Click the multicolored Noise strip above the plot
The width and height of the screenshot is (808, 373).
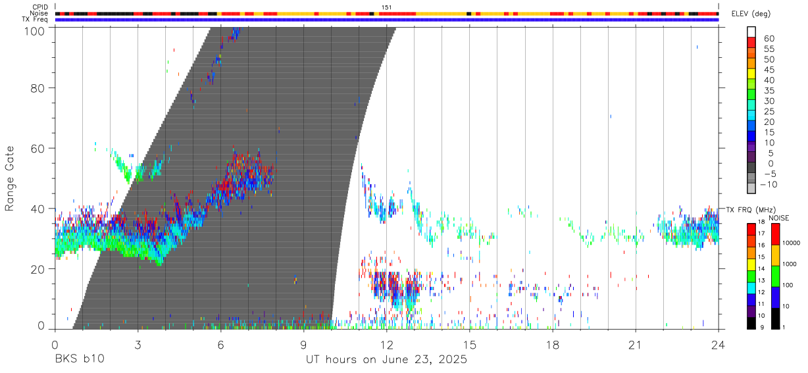386,13
